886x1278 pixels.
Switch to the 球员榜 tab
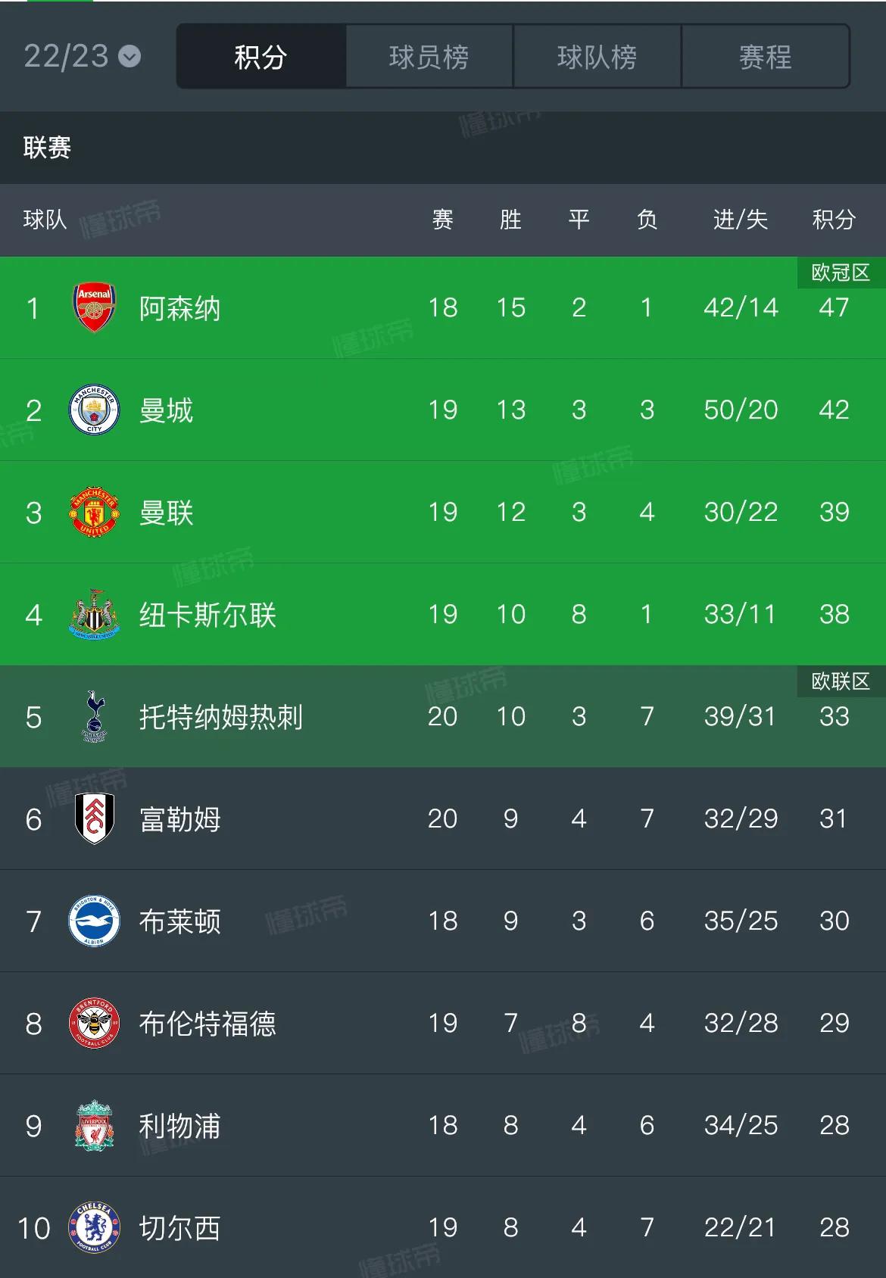(x=429, y=57)
